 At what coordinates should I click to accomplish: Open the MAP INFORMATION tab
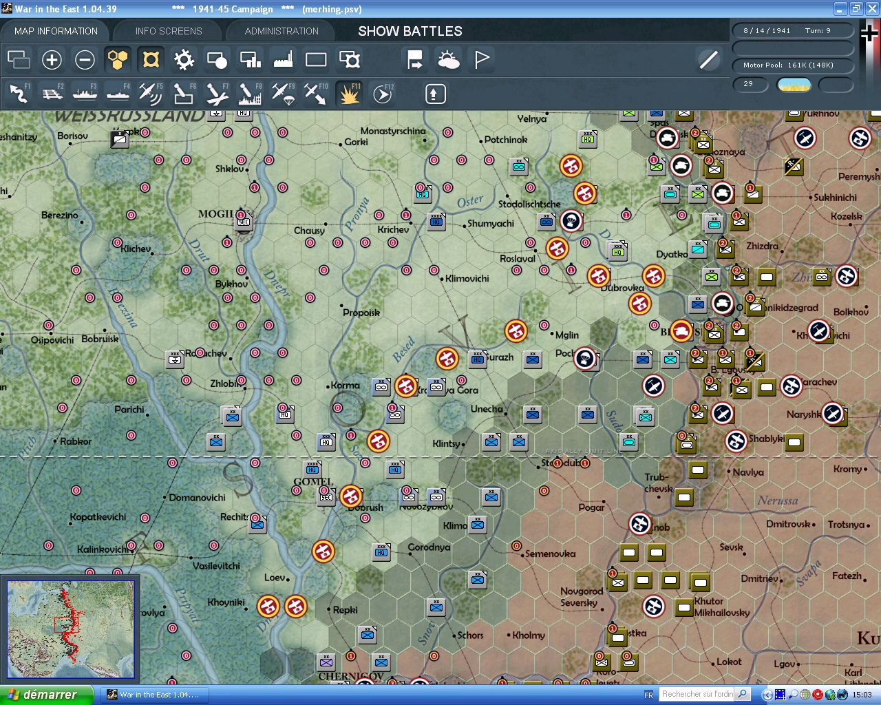click(56, 31)
